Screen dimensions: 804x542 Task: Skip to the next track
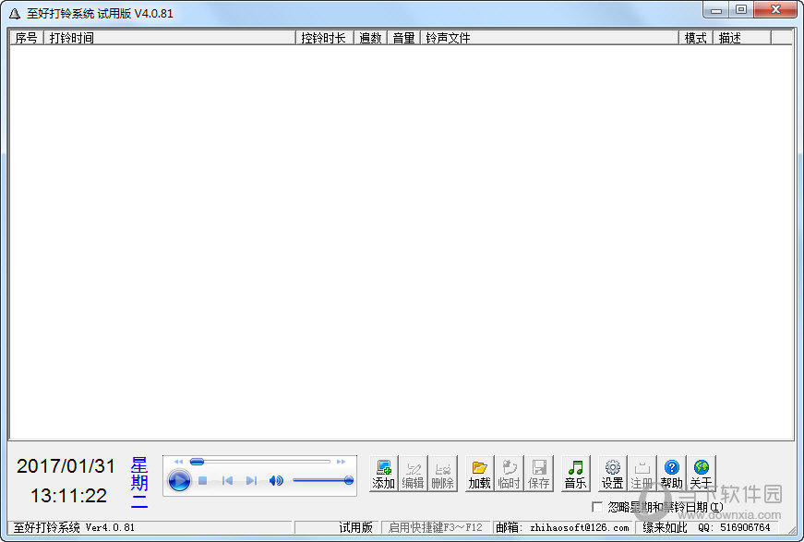click(251, 480)
